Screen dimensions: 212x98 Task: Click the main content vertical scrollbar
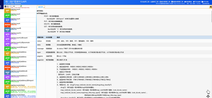click(211, 16)
